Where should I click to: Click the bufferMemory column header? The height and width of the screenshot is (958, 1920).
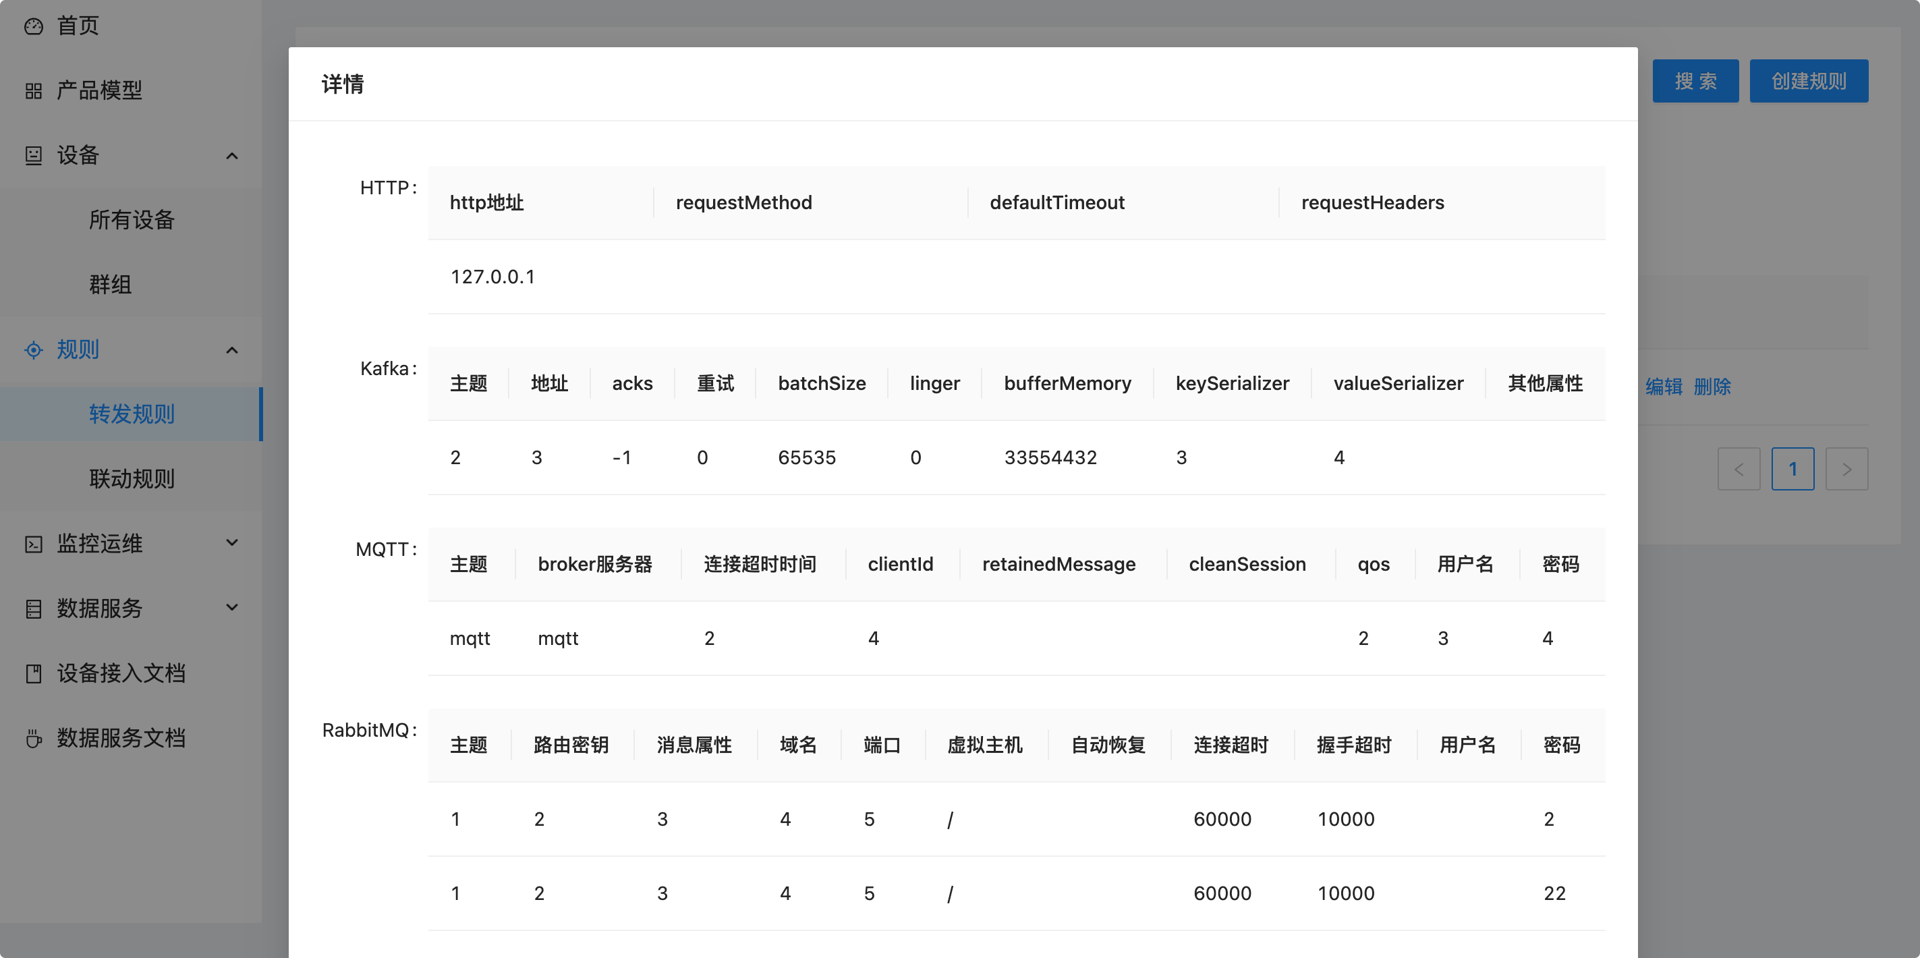coord(1067,383)
